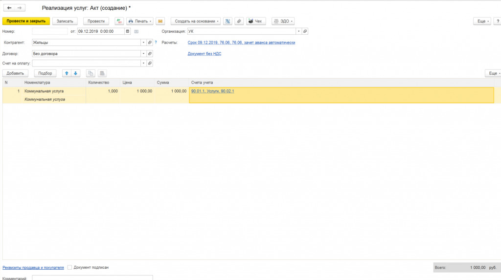Expand Создать на основании menu
Image resolution: width=501 pixels, height=280 pixels.
tap(196, 21)
